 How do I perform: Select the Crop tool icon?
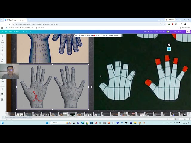click(101, 35)
